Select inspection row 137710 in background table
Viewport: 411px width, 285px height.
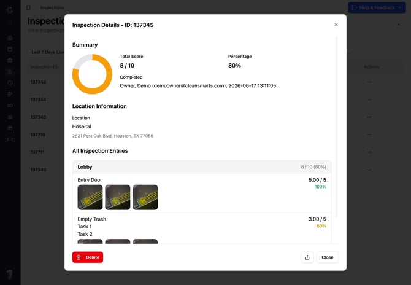[38, 135]
